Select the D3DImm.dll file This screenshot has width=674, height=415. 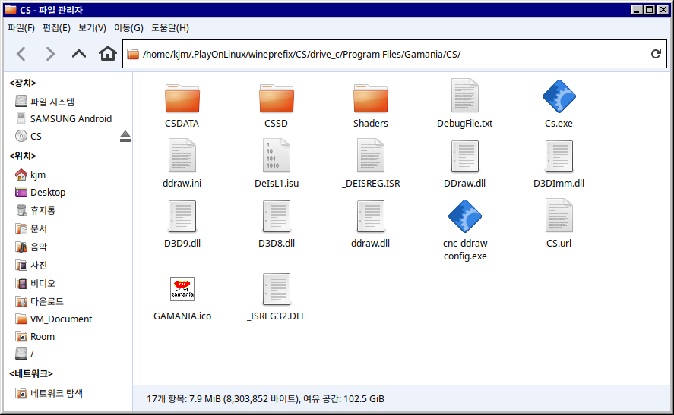click(x=559, y=165)
